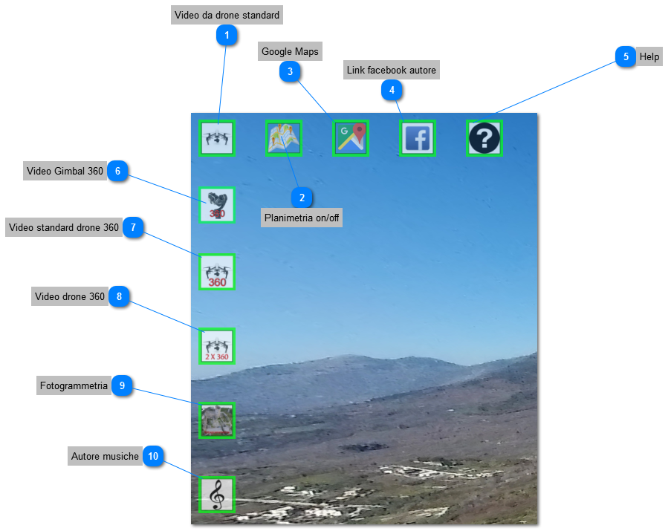Open the standard drone video icon
This screenshot has width=671, height=531.
(x=217, y=138)
